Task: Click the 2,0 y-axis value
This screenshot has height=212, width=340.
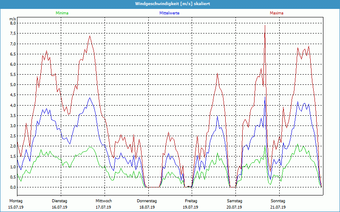Action: pyautogui.click(x=13, y=146)
